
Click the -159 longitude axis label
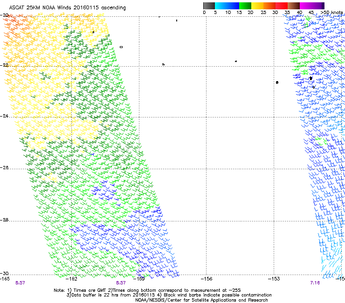pos(139,279)
